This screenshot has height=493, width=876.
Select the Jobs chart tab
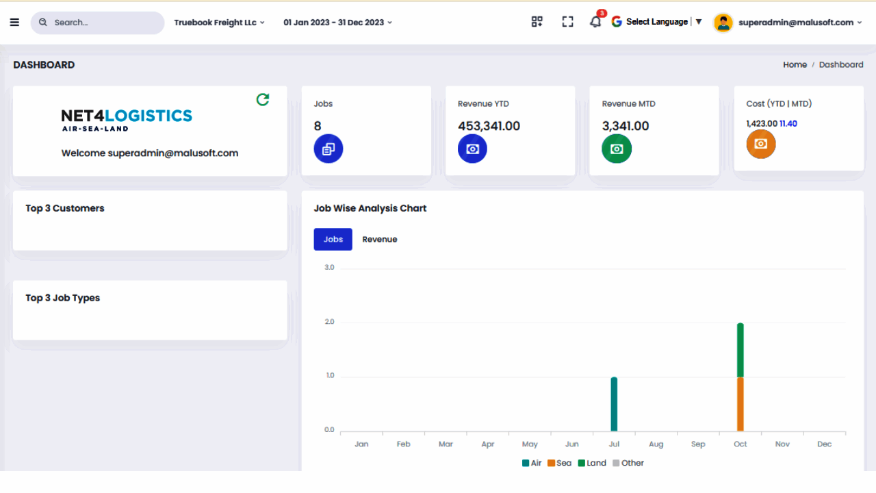(x=333, y=240)
